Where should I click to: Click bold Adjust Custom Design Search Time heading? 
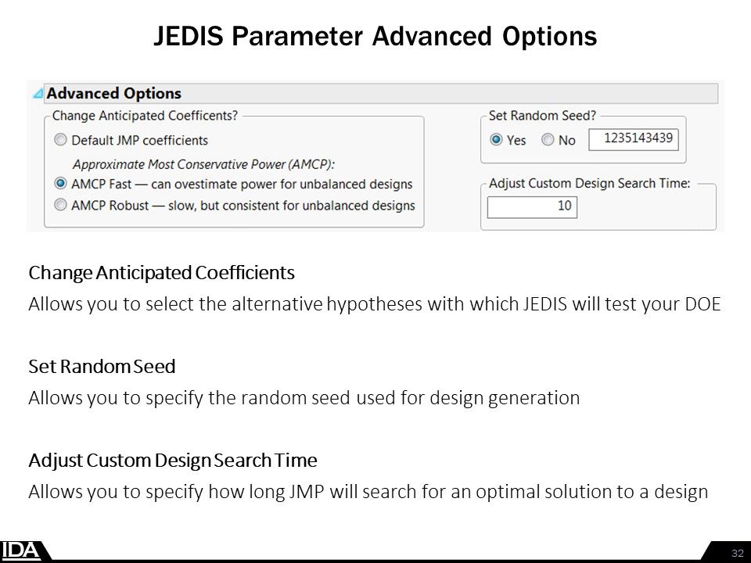(174, 460)
